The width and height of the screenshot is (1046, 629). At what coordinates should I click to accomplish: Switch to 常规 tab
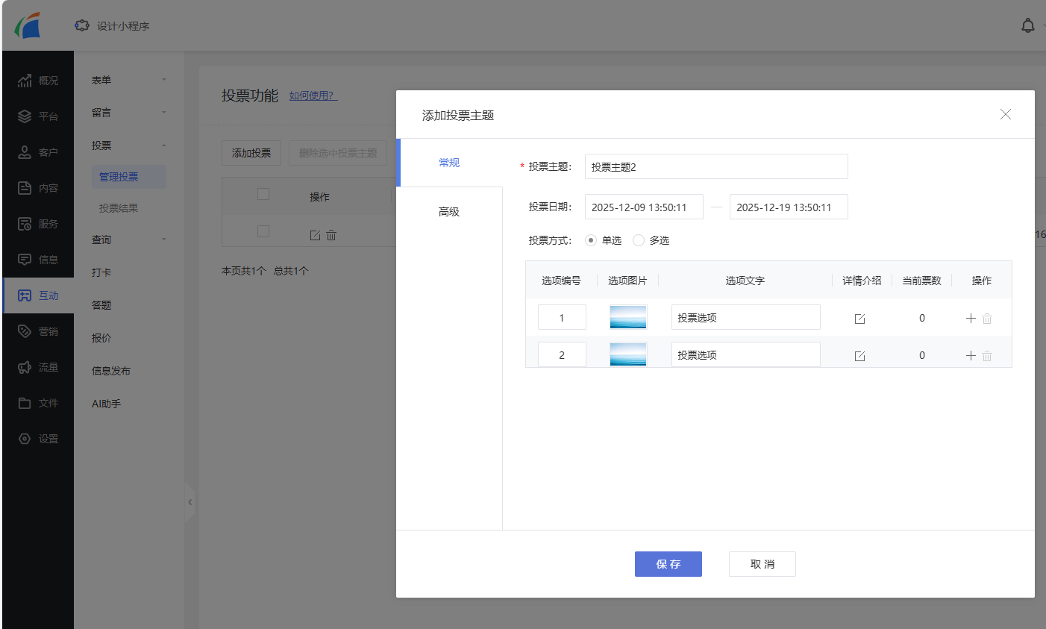coord(449,163)
